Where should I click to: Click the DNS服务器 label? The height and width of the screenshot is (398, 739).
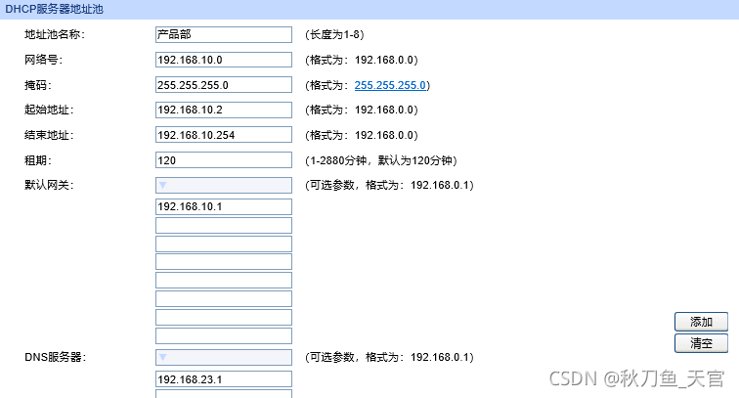point(55,357)
